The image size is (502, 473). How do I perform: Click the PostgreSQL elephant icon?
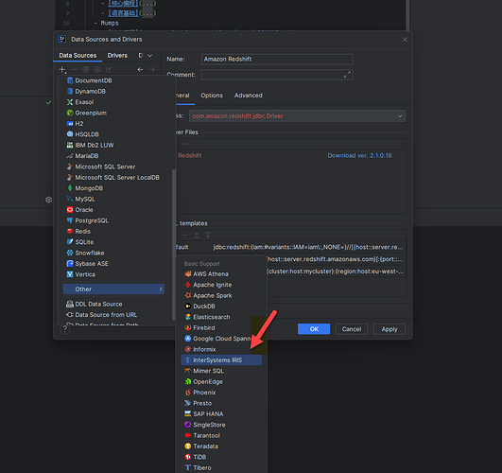(70, 220)
